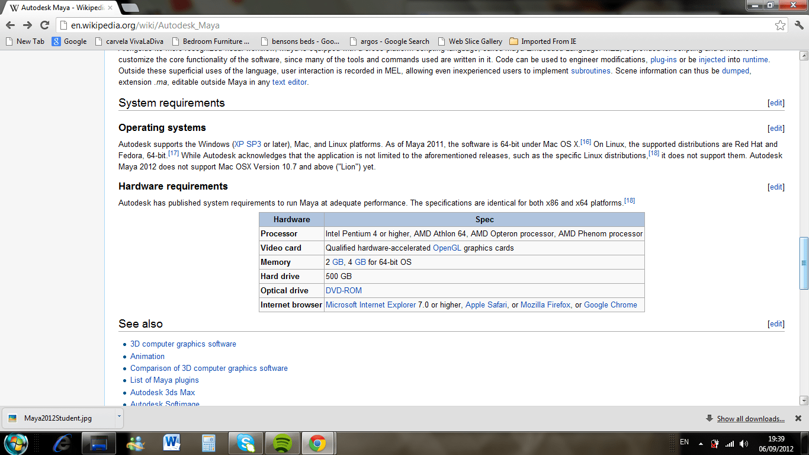Viewport: 809px width, 455px height.
Task: Follow the plug-ins link
Action: [663, 60]
